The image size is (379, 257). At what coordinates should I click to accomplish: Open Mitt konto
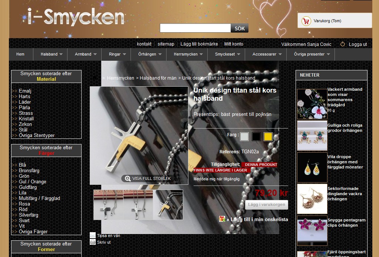click(234, 44)
